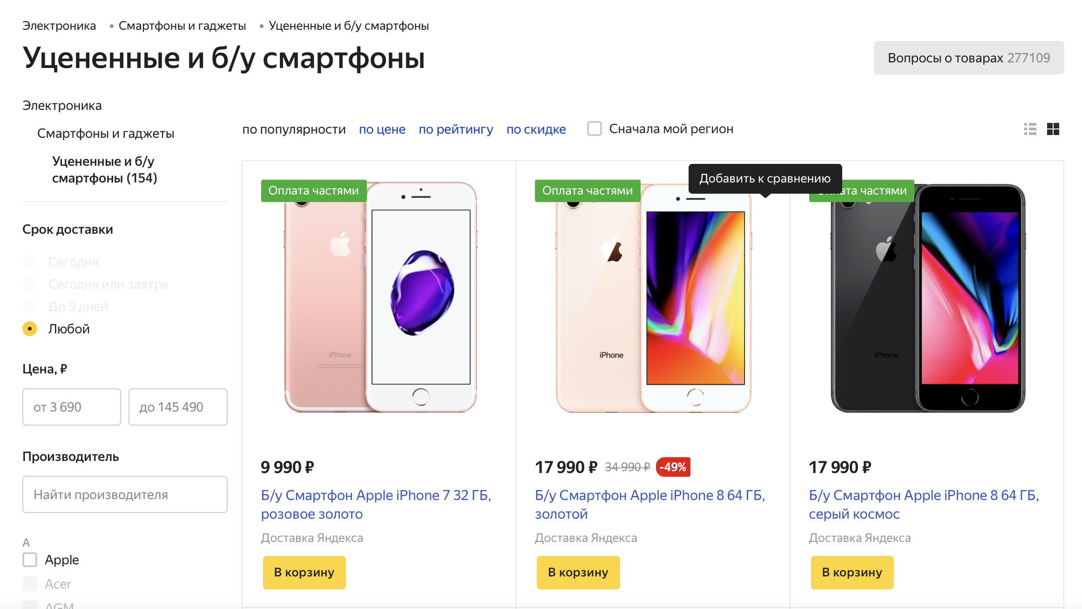Click Оплата частями badge on gold iPhone 8
Screen dimensions: 1082x609
[588, 191]
